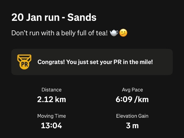Click the teapot emoji in the description
Image resolution: width=184 pixels, height=138 pixels.
point(114,33)
